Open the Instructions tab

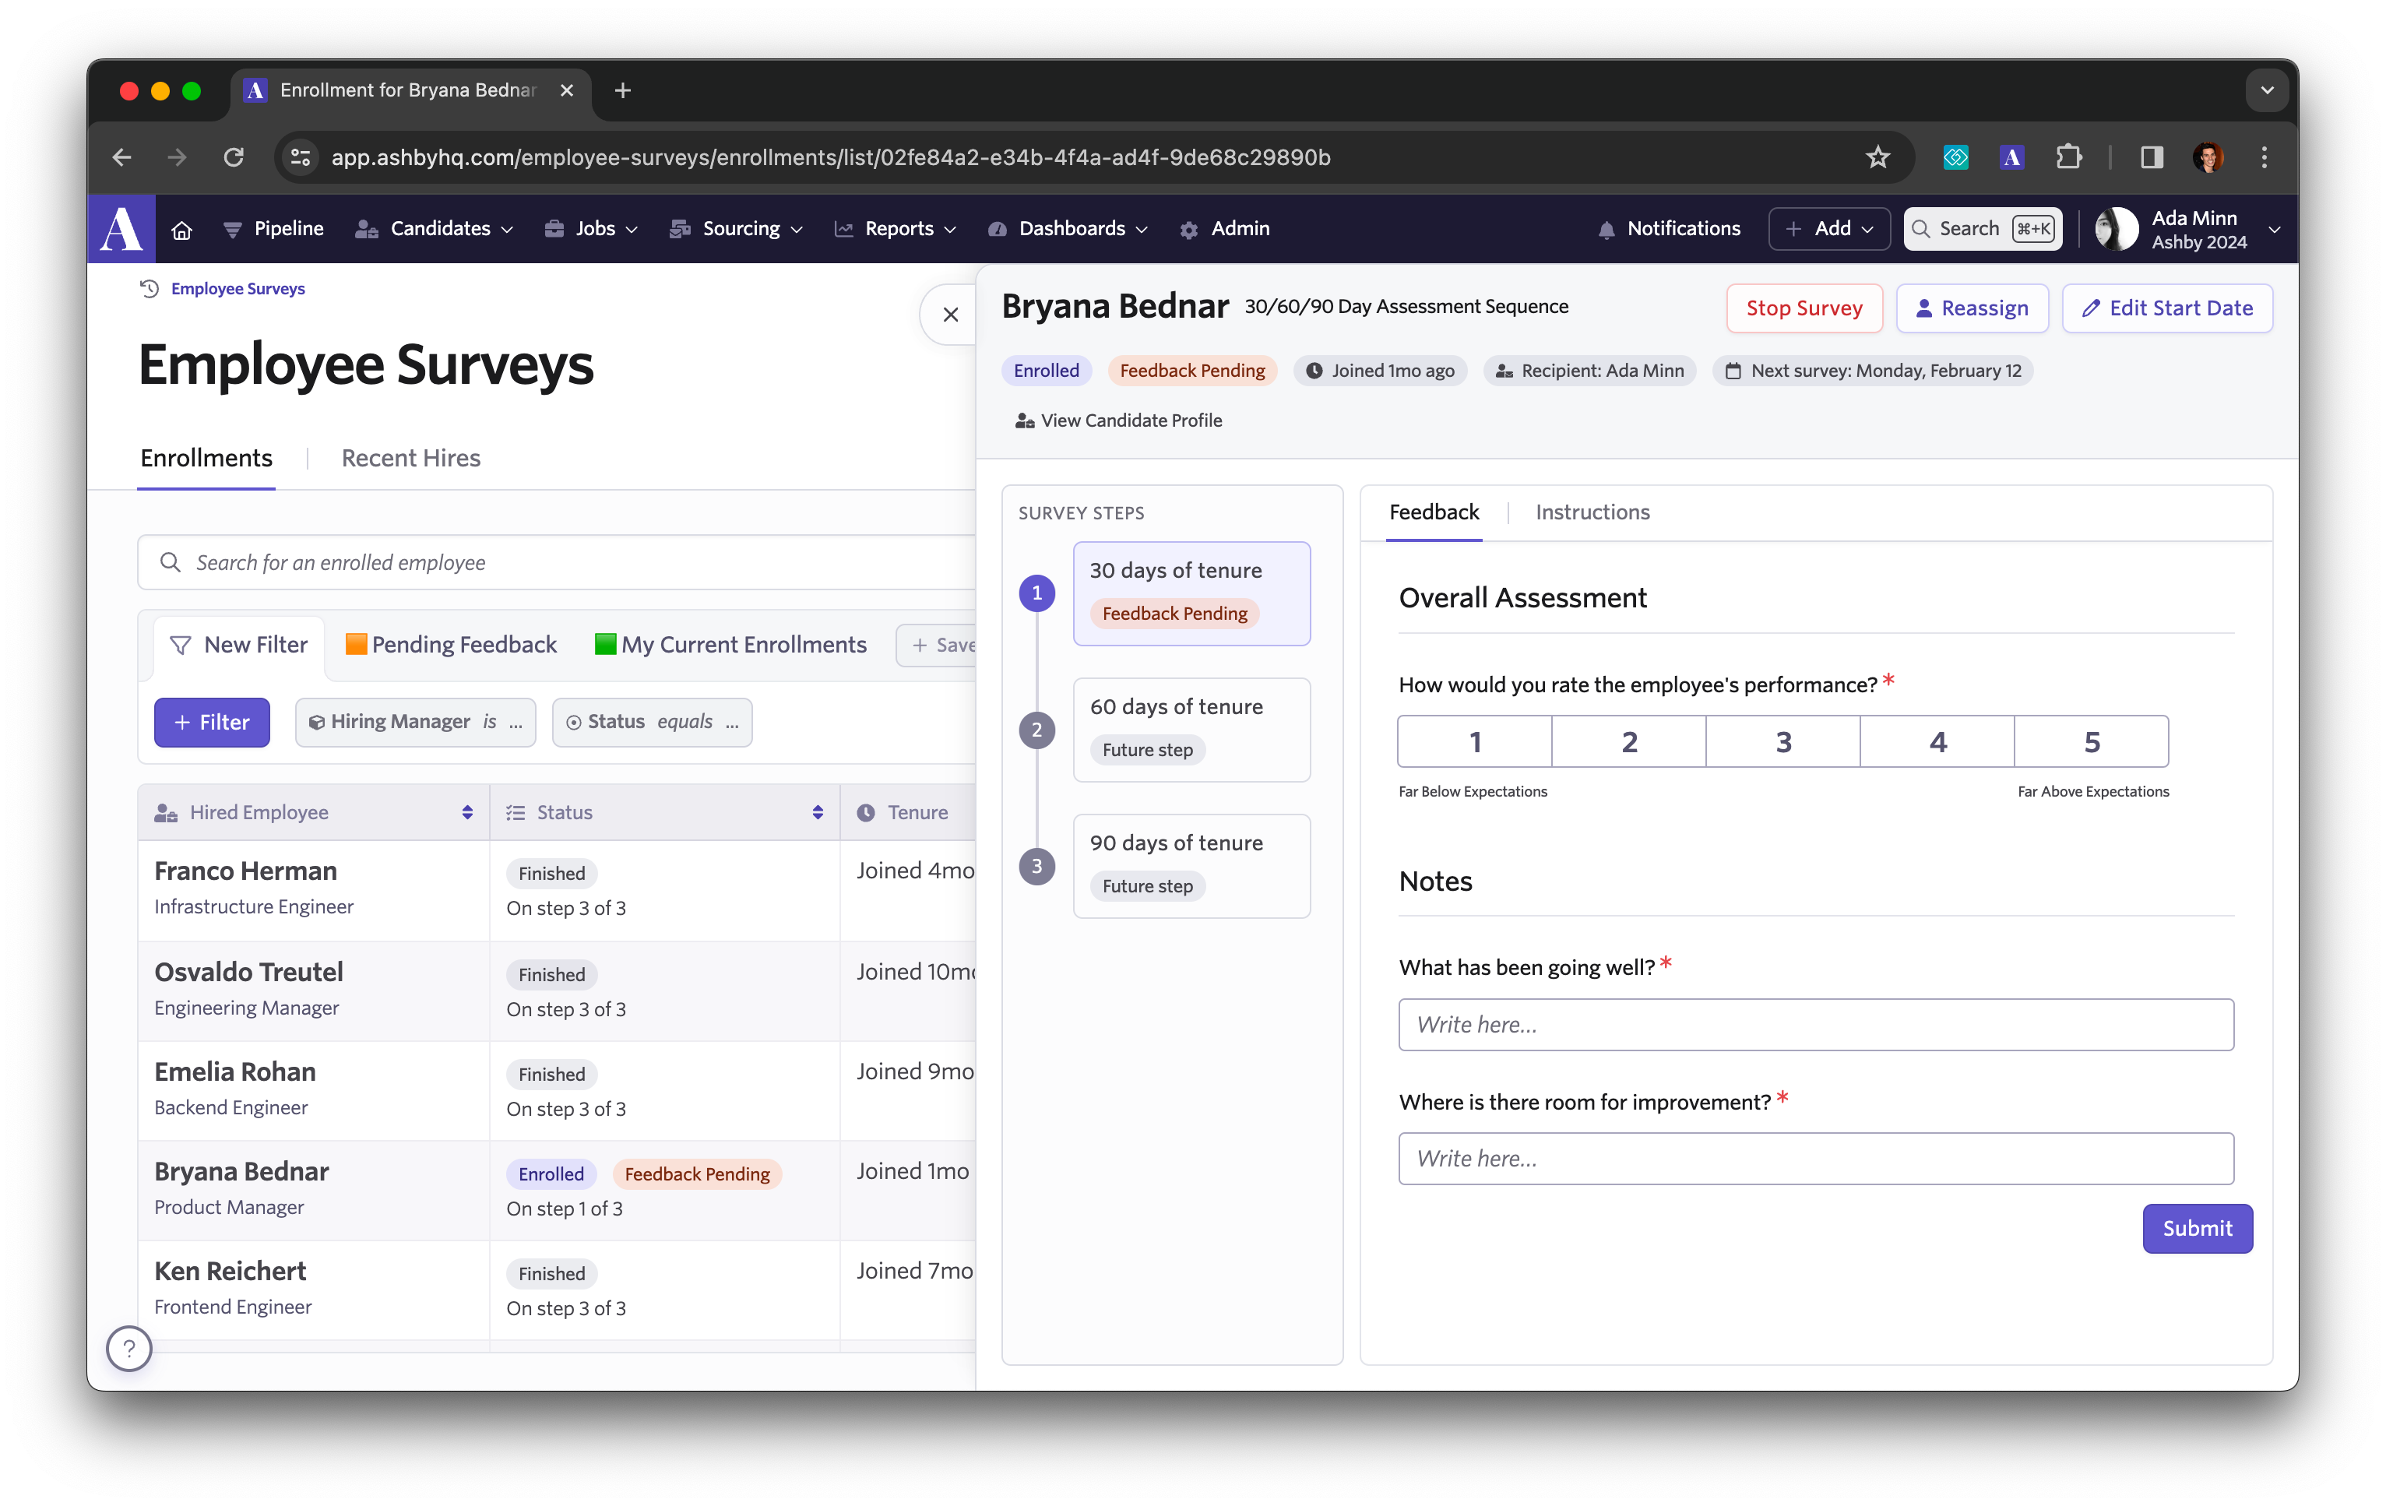click(1592, 512)
